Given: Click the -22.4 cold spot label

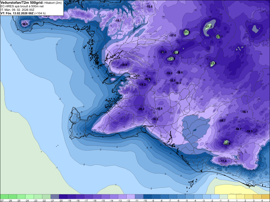Looking at the screenshot, I should click(227, 144).
